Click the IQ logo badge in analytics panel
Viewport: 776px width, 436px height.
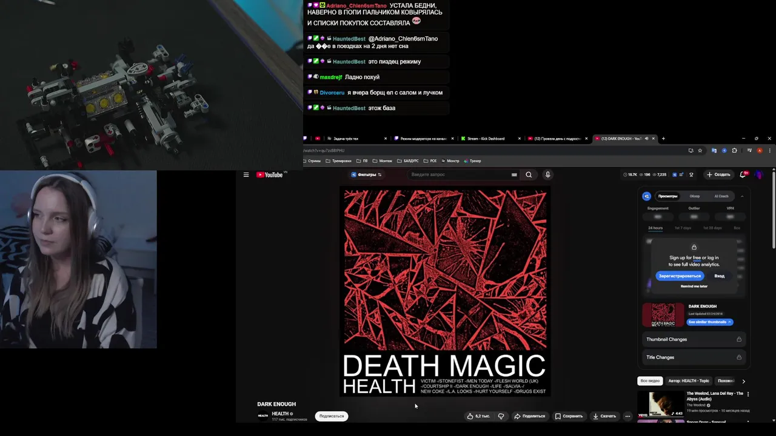[647, 196]
